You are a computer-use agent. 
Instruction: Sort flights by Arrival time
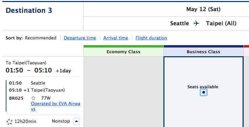coord(116,38)
